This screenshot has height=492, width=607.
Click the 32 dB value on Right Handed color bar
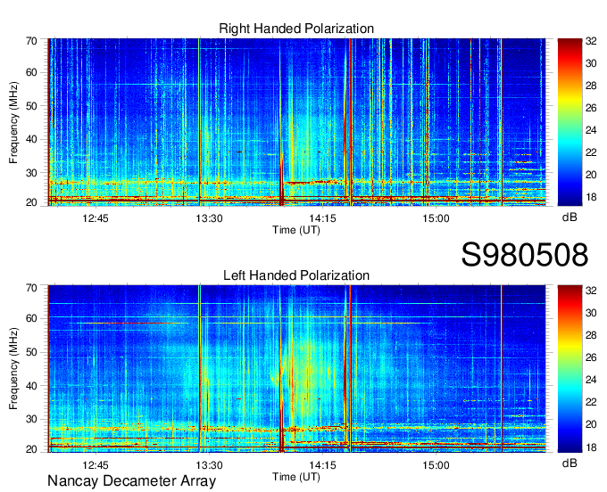click(x=591, y=41)
